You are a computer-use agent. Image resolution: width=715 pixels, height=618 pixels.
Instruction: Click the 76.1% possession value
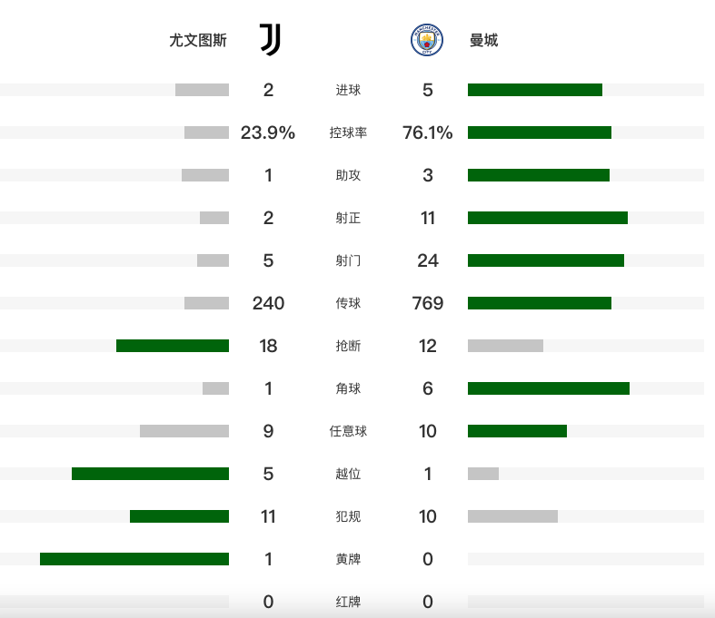tap(427, 132)
